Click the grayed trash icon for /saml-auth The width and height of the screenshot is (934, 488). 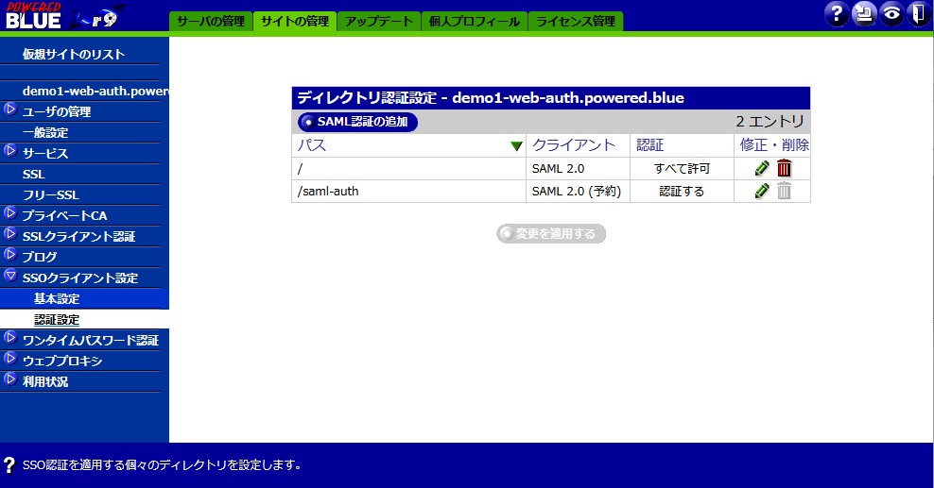pos(784,191)
